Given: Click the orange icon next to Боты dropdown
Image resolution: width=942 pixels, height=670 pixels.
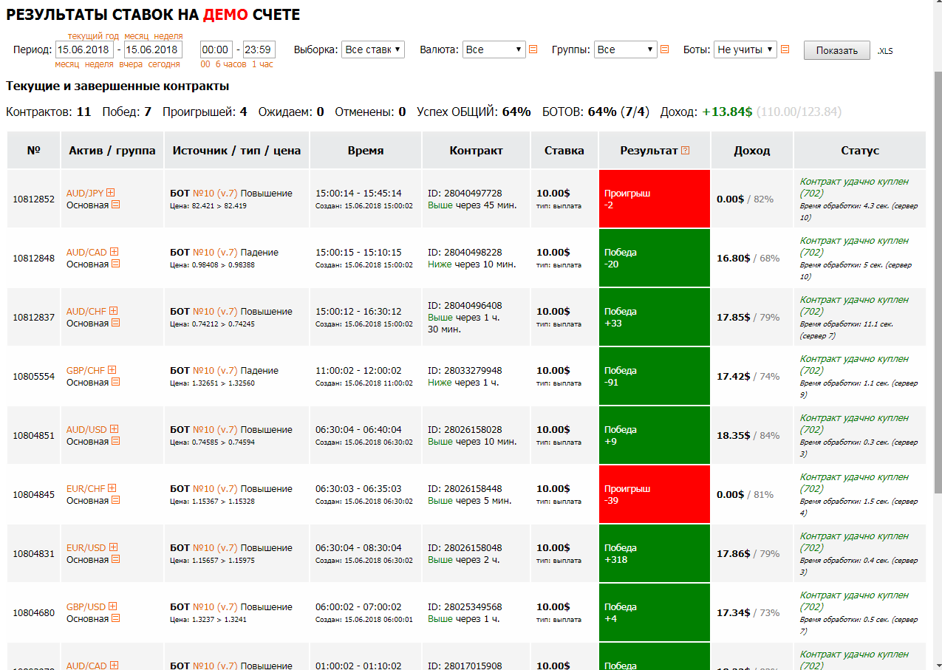Looking at the screenshot, I should [785, 49].
